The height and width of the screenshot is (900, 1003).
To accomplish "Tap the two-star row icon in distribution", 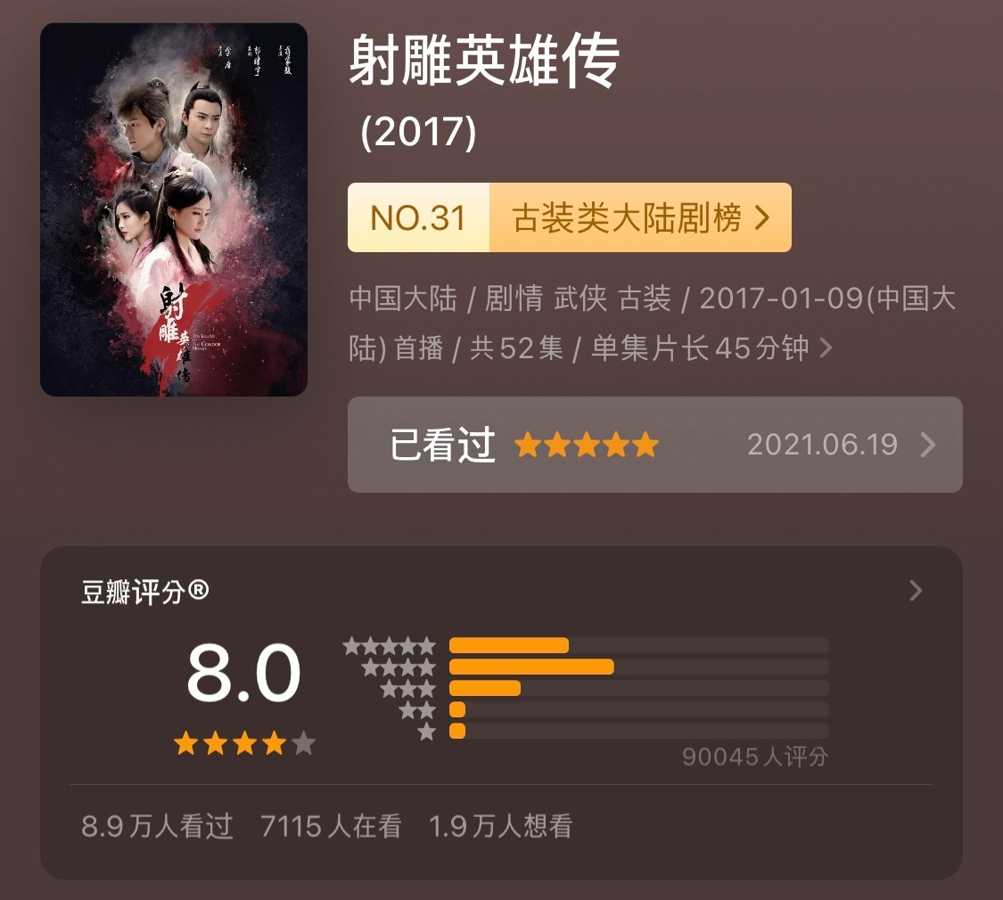I will click(x=418, y=710).
